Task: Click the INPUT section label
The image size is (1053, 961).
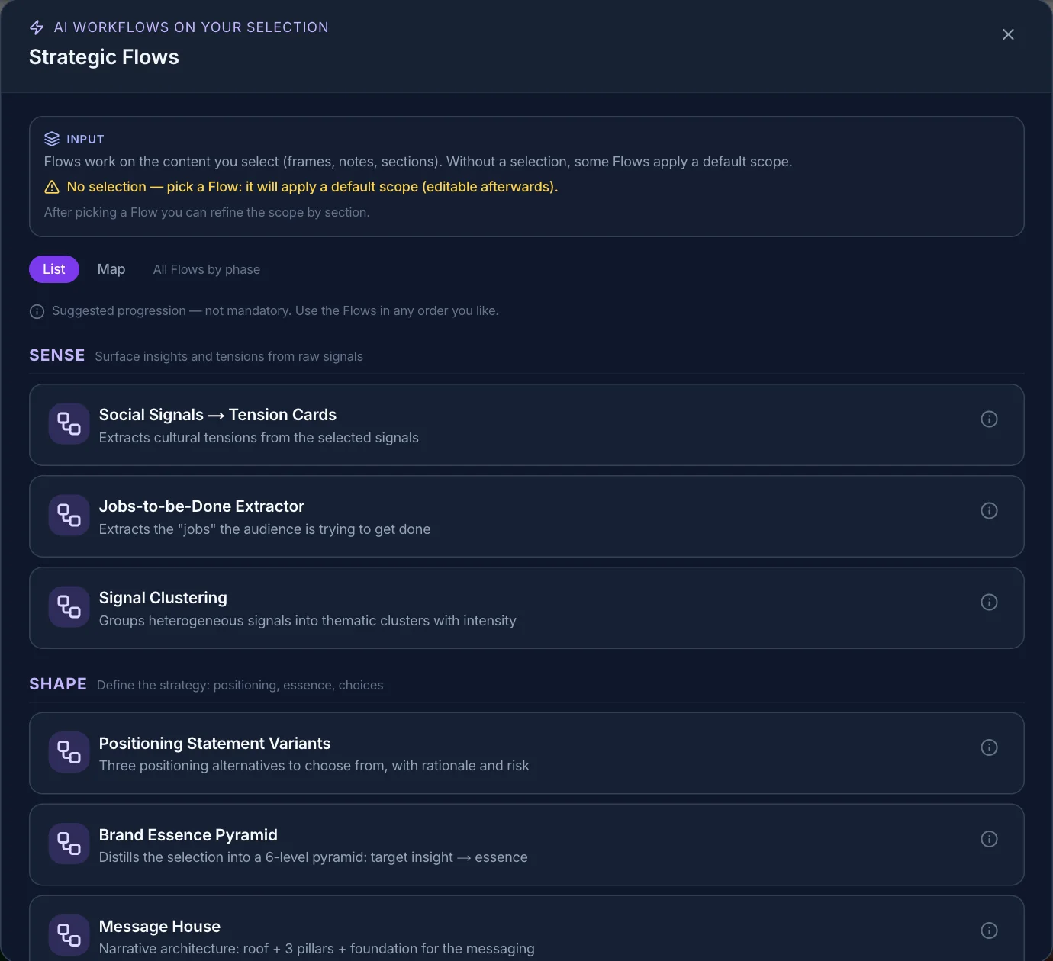Action: [x=85, y=140]
